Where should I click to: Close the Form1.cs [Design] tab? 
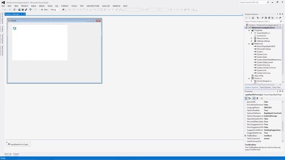[24, 14]
